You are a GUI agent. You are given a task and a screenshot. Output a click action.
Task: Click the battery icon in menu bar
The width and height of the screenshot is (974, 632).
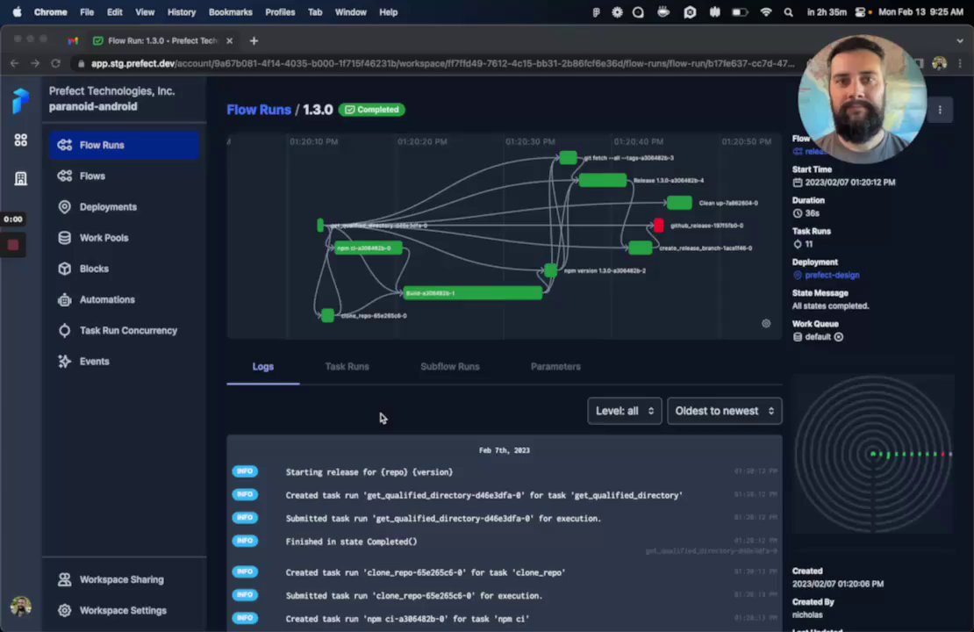740,11
